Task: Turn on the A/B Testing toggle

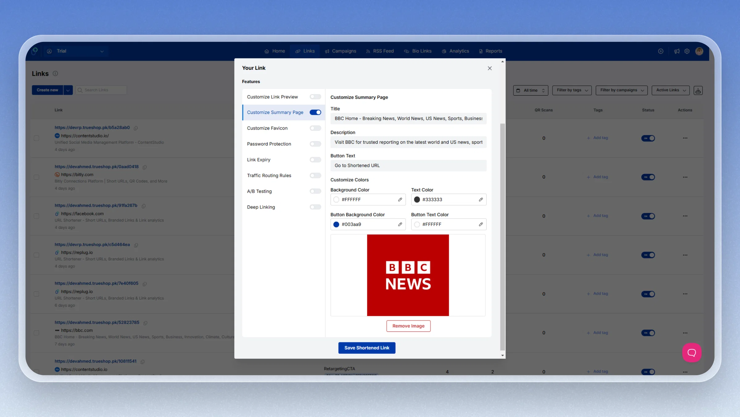Action: (315, 191)
